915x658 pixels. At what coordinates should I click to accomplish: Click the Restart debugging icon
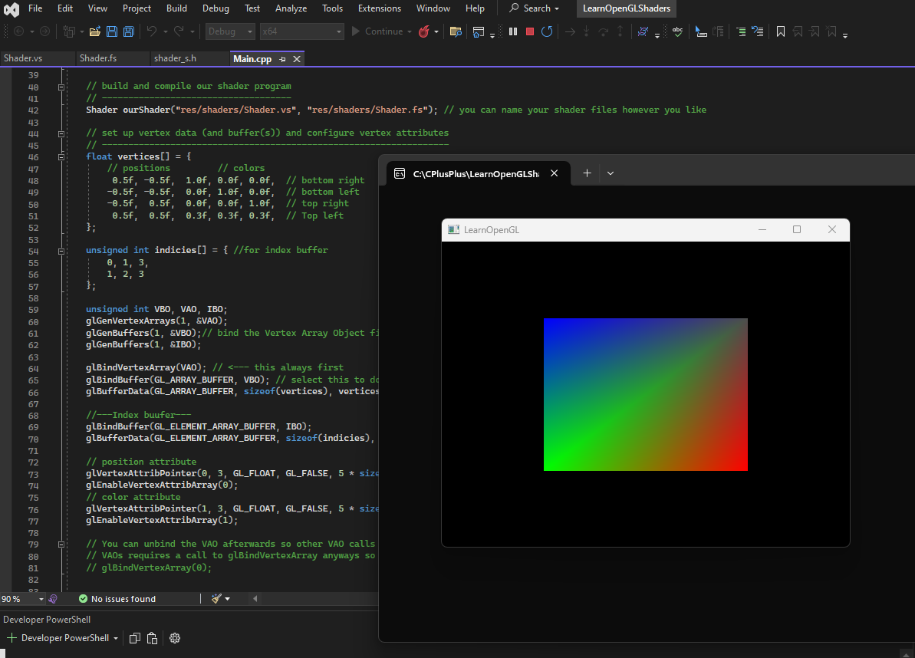tap(546, 31)
